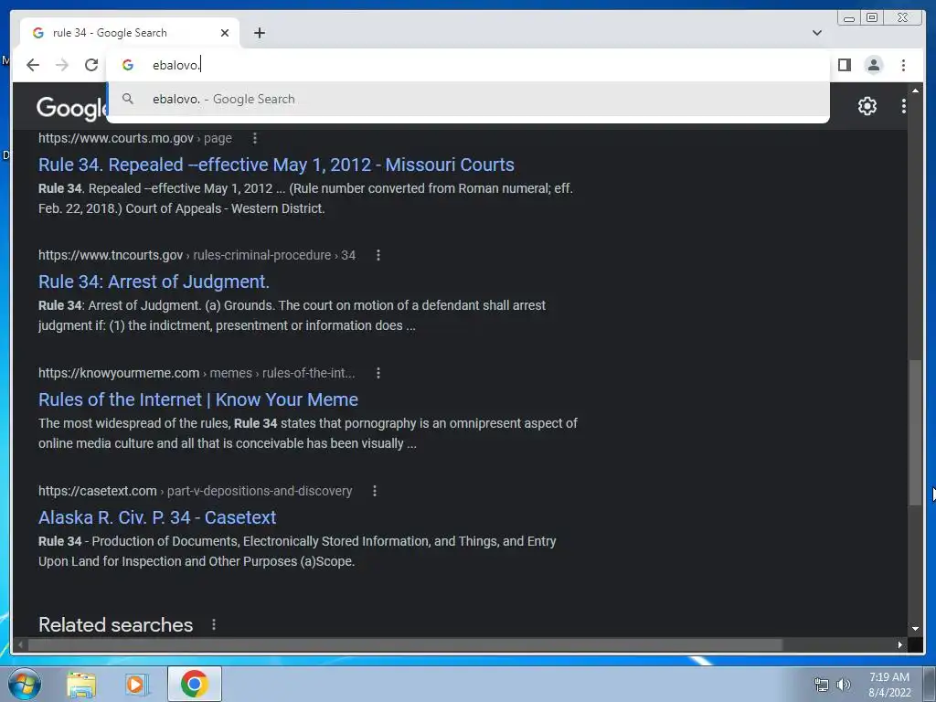Open Windows Explorer from the taskbar

click(x=81, y=685)
